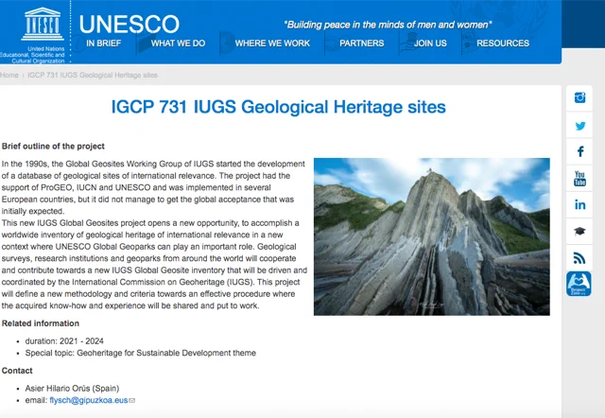
Task: Open the WHERE WE WORK menu
Action: click(x=272, y=44)
